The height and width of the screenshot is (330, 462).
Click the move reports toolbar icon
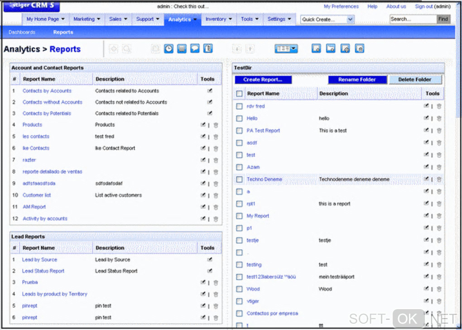345,48
